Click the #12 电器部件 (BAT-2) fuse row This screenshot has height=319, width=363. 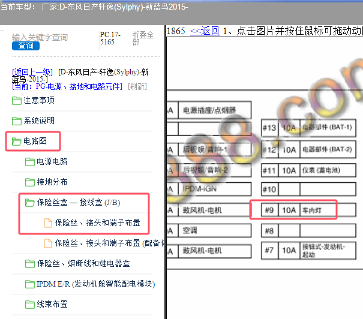308,150
